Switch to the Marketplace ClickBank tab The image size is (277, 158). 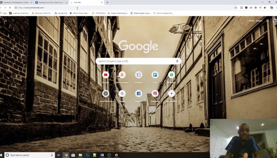(x=16, y=2)
